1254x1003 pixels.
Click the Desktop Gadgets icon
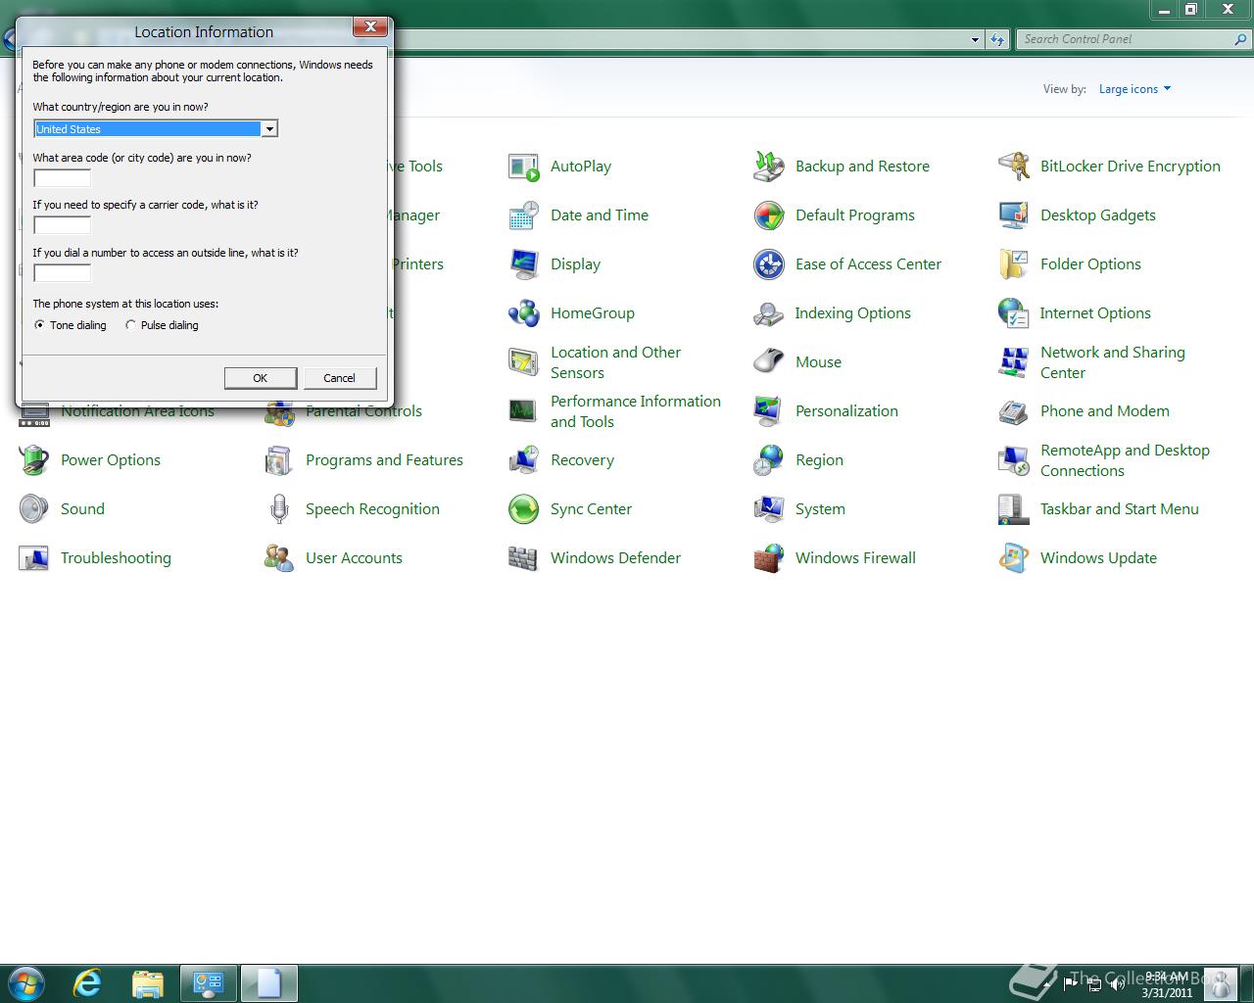[x=1014, y=215]
